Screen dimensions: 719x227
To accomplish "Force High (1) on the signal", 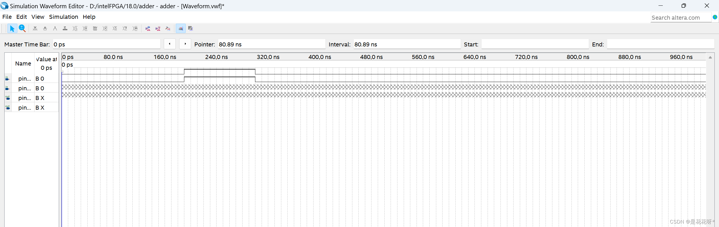I will [55, 28].
